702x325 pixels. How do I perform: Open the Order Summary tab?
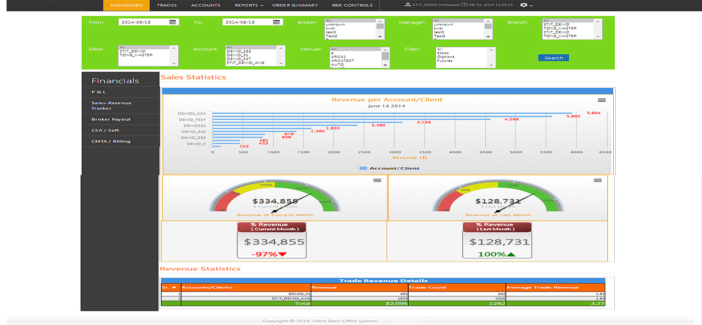click(x=295, y=5)
